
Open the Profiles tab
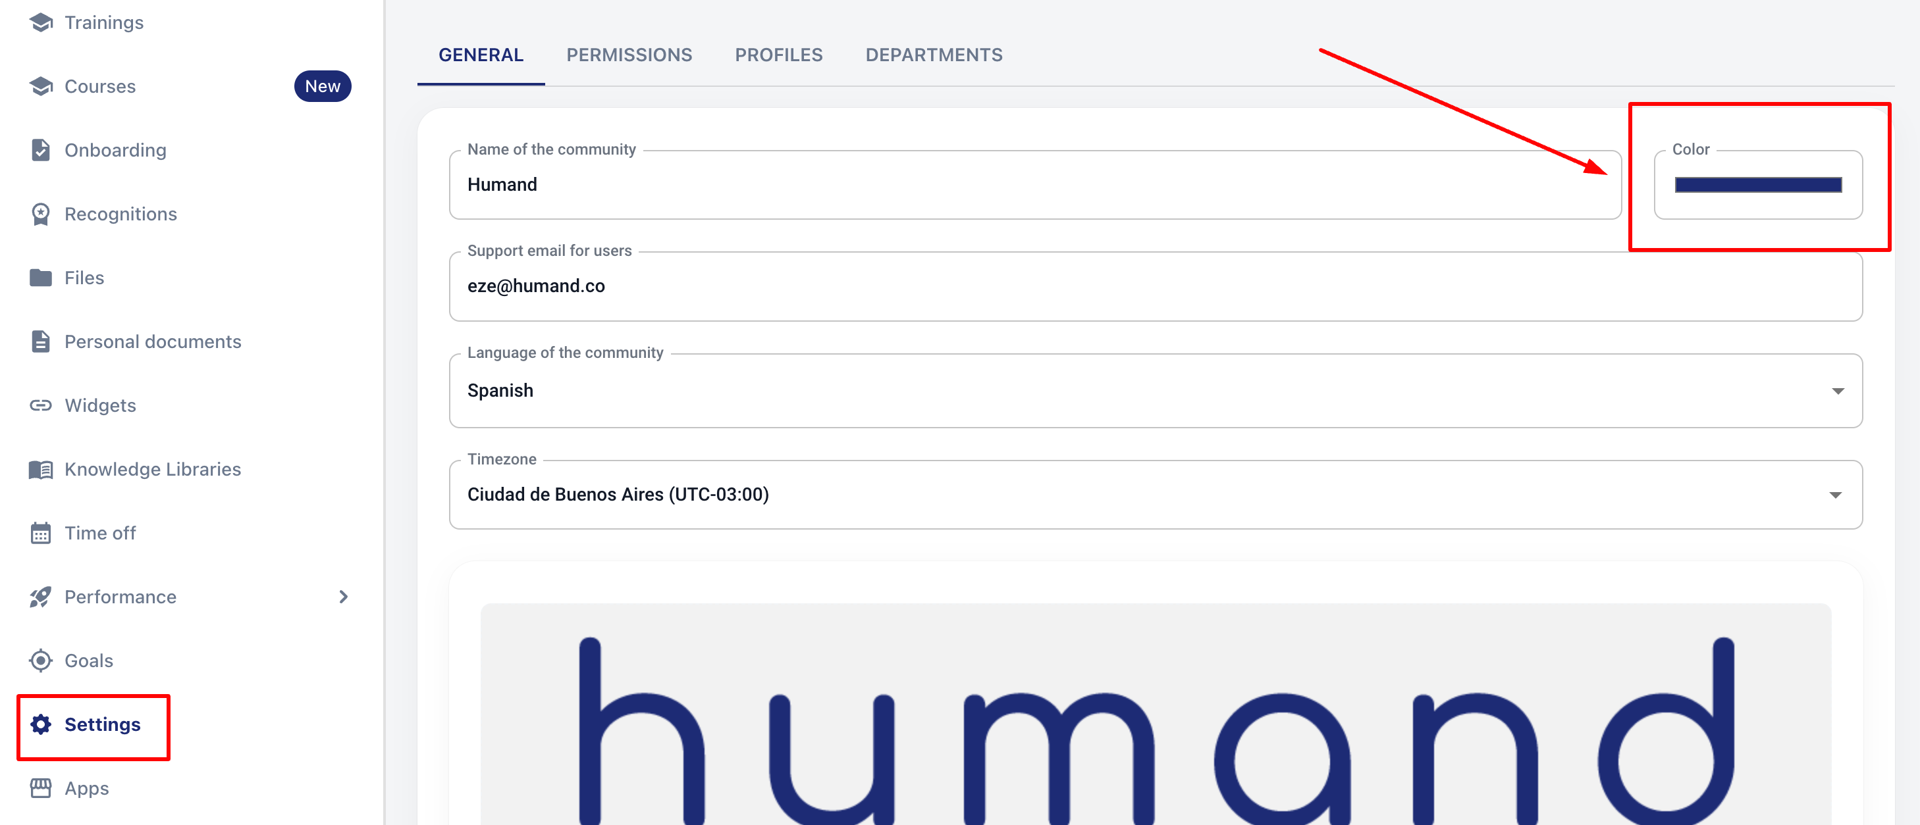(778, 55)
